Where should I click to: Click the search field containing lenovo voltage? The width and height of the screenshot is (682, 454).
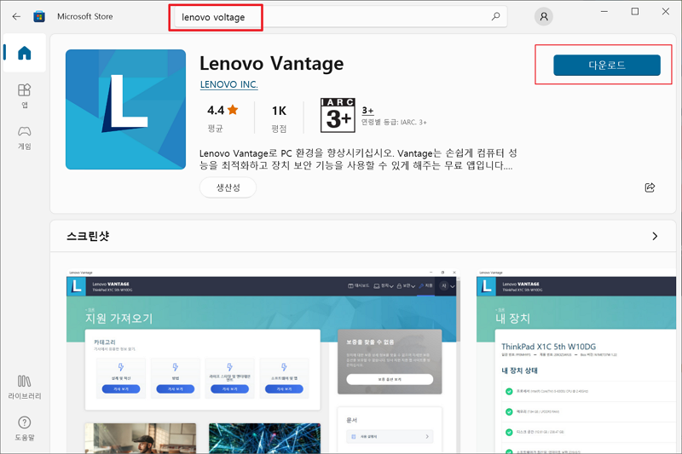[x=340, y=17]
